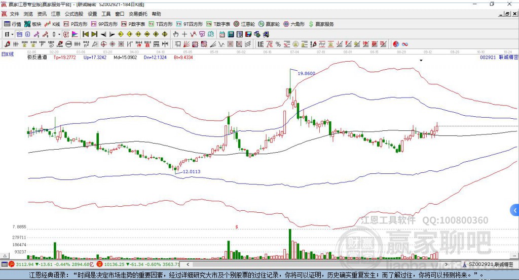Image resolution: width=519 pixels, height=280 pixels.
Task: Select the spiral drawing tool
Action: 51,44
